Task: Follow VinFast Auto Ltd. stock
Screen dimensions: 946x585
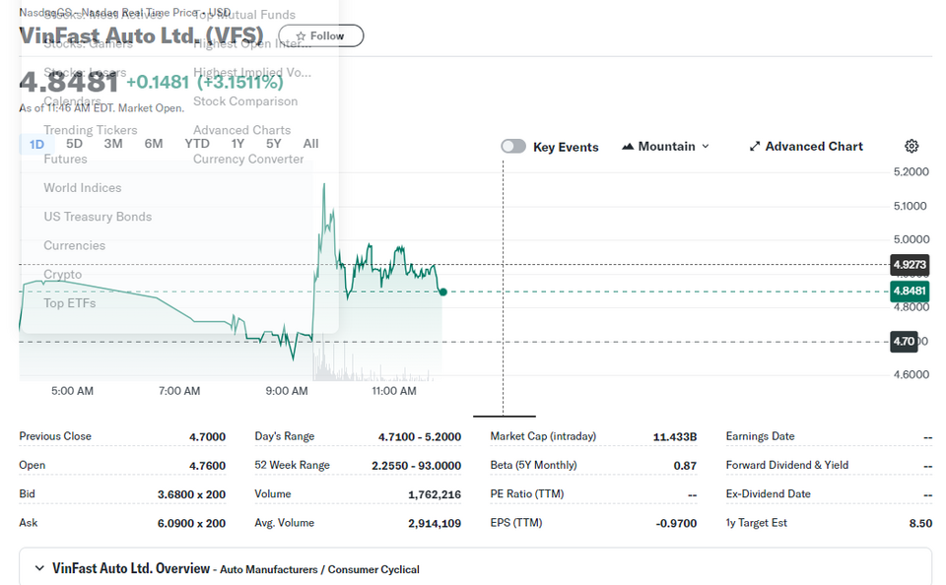Action: 321,35
